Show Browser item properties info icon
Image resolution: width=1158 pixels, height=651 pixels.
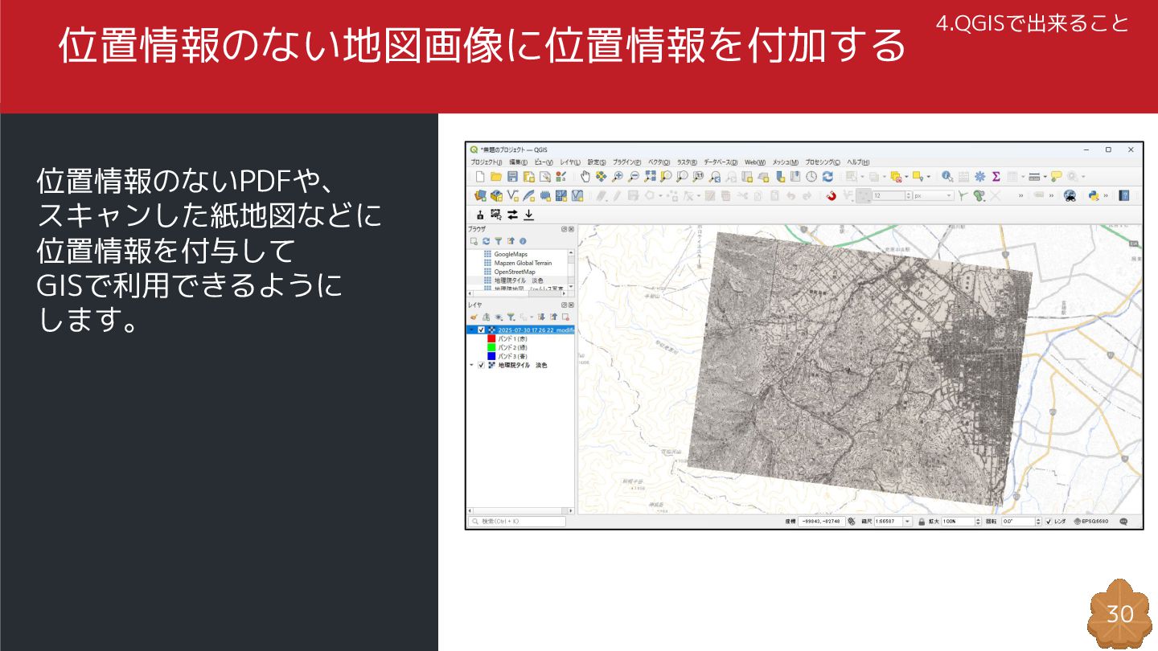[523, 241]
